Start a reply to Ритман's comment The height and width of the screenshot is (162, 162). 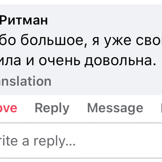point(52,108)
